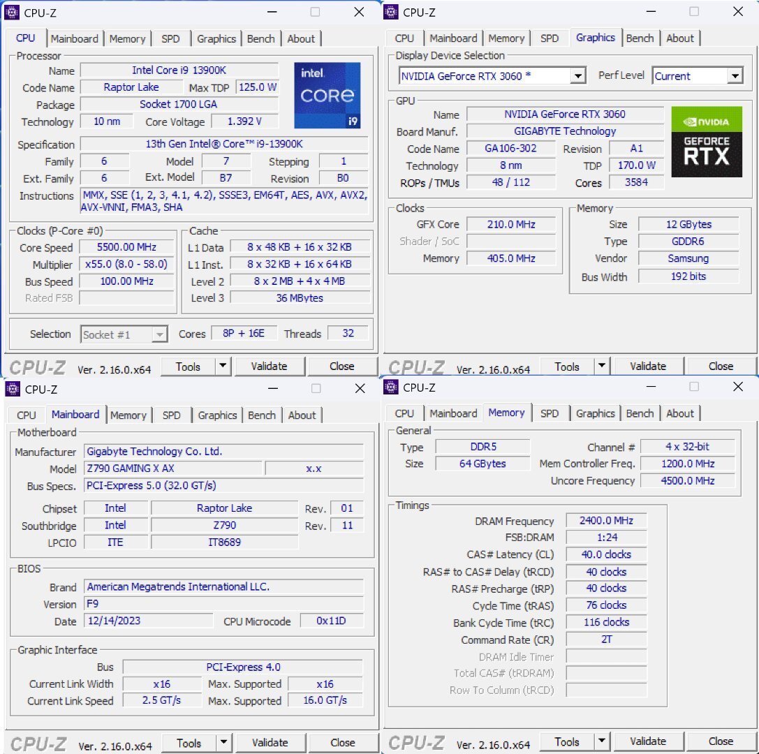Click the GFX Core clock '210.0 MHz'
Image resolution: width=759 pixels, height=754 pixels.
(x=511, y=224)
